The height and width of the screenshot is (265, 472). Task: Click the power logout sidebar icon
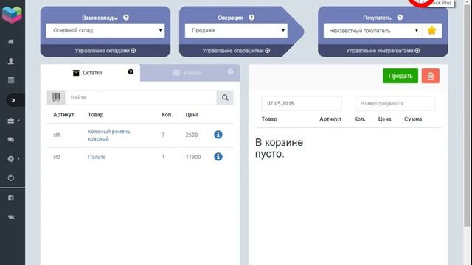pyautogui.click(x=11, y=178)
